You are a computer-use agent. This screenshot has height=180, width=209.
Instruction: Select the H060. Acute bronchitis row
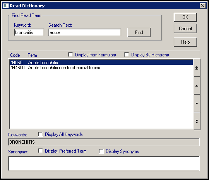[x=101, y=63]
